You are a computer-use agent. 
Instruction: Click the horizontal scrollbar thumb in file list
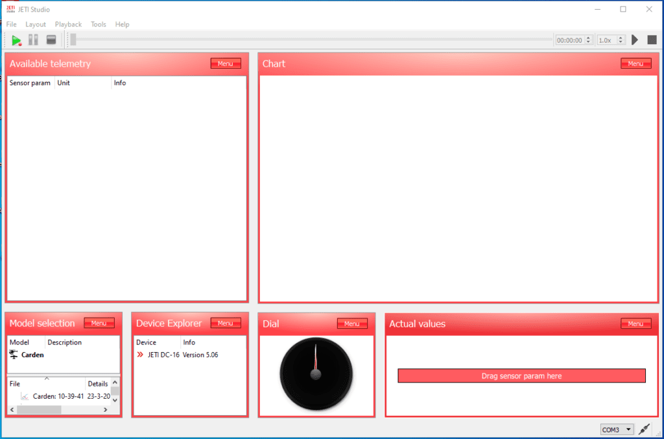39,410
